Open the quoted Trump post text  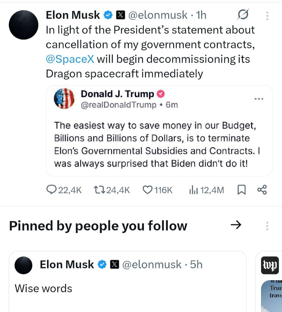tap(157, 144)
